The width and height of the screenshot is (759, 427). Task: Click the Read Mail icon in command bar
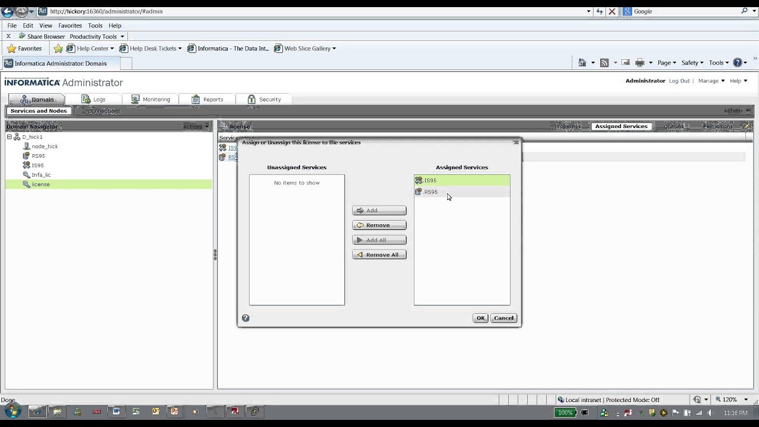click(x=625, y=63)
